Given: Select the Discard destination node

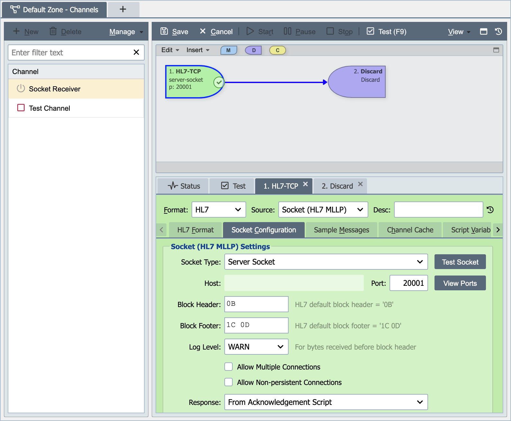Looking at the screenshot, I should click(357, 82).
